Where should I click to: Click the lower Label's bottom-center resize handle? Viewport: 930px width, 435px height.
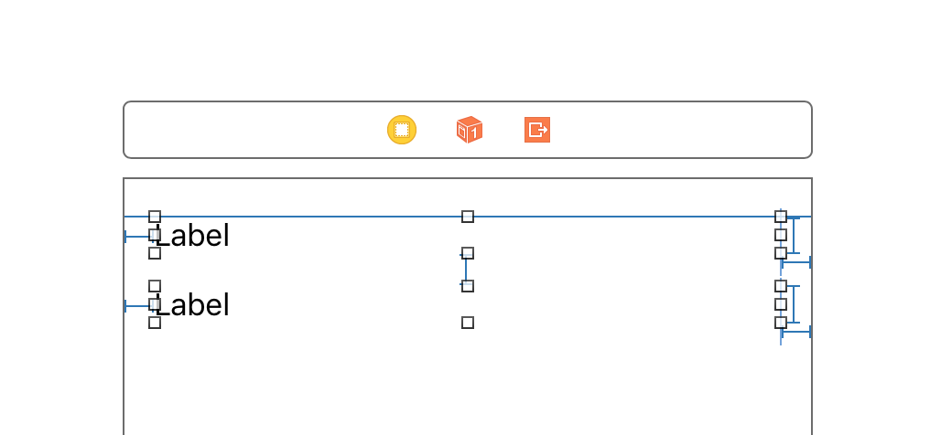click(468, 323)
